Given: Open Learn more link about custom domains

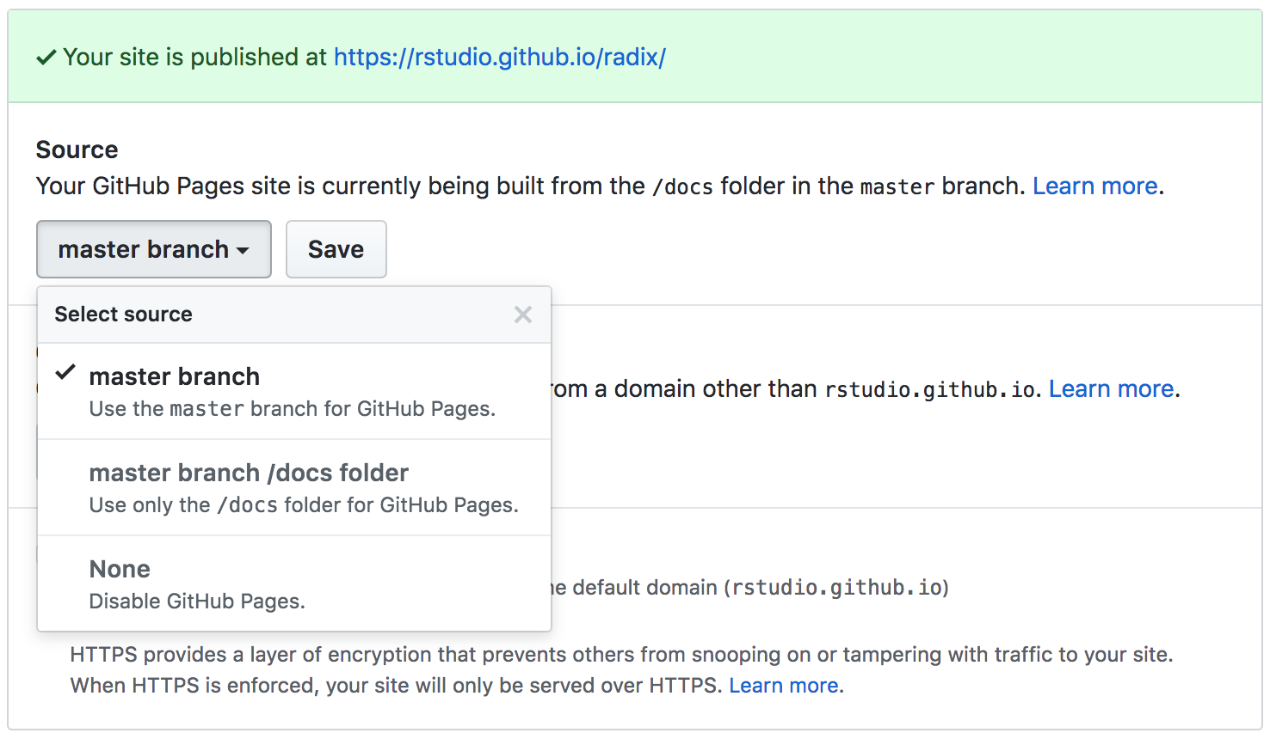Looking at the screenshot, I should (1111, 389).
